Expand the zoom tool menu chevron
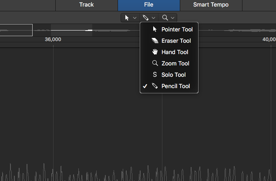 point(173,18)
